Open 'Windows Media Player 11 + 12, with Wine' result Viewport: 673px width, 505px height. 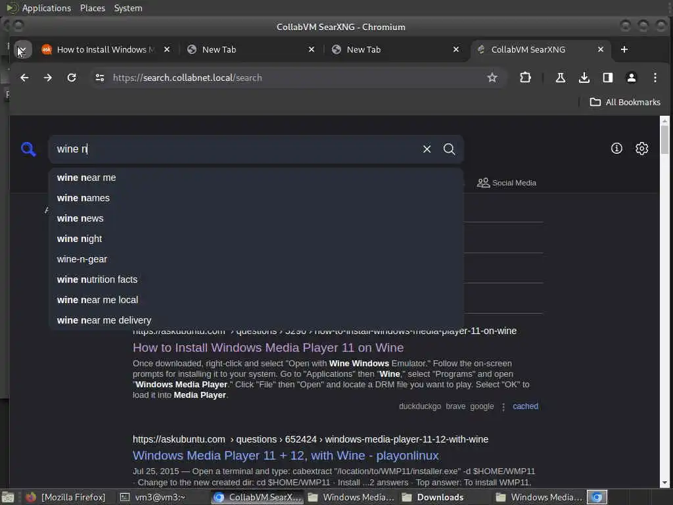tap(285, 456)
